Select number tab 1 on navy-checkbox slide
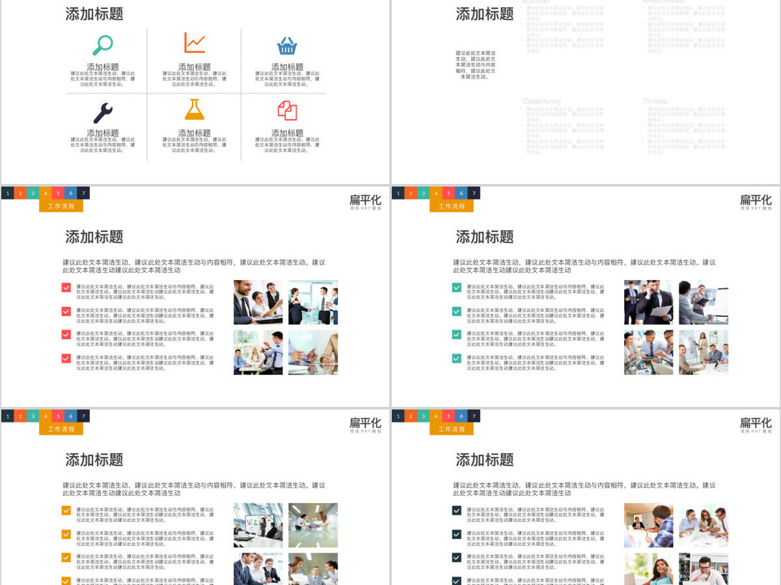Image resolution: width=781 pixels, height=585 pixels. click(x=398, y=416)
